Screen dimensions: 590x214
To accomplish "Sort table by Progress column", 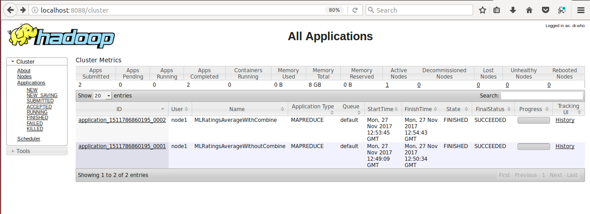I will click(x=533, y=109).
